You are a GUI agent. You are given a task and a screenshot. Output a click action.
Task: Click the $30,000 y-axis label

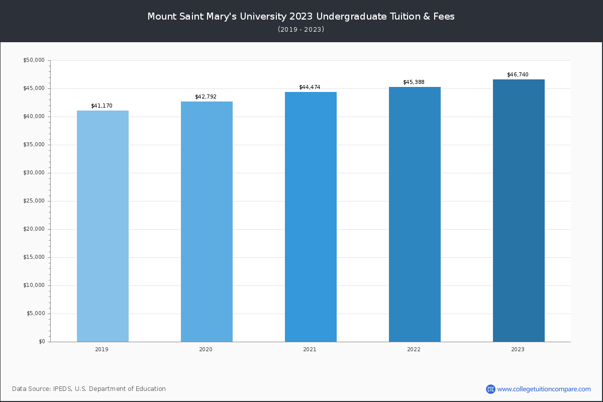34,173
